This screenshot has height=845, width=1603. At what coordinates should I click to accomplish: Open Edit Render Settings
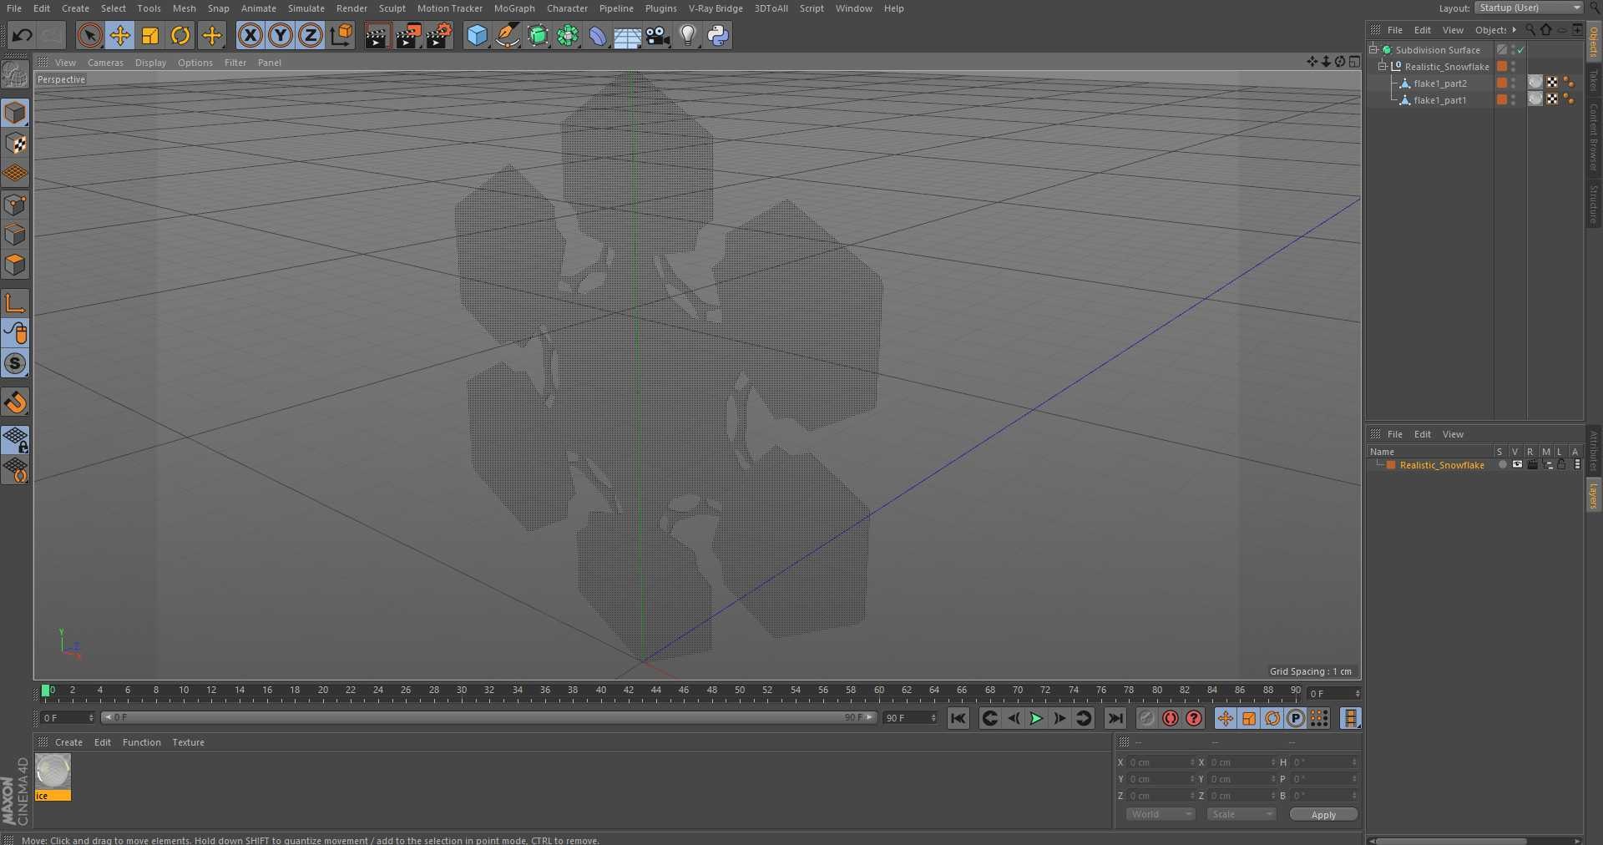(439, 35)
